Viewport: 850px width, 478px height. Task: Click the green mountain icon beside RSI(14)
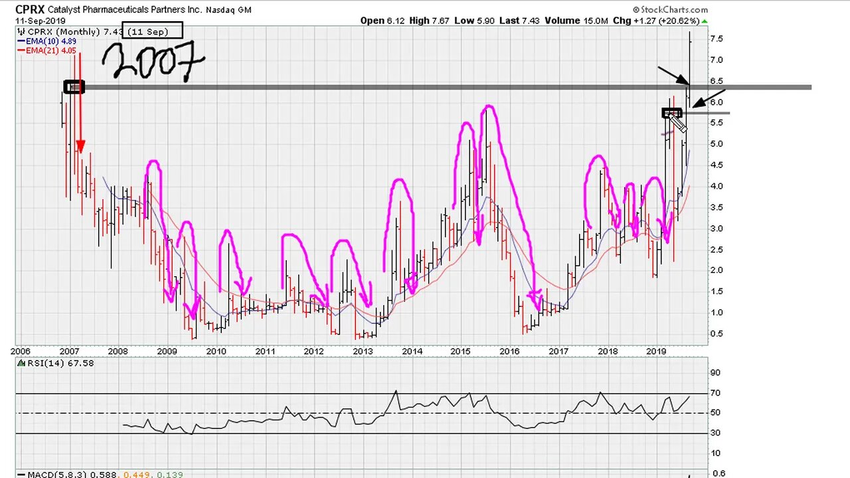click(x=20, y=363)
